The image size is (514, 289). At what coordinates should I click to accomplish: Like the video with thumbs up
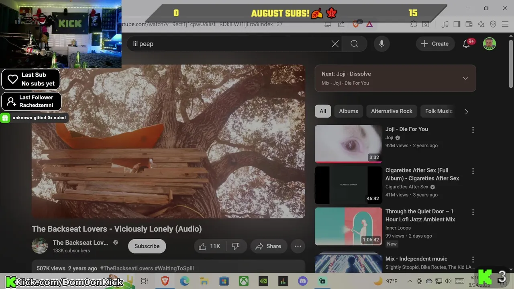click(x=211, y=246)
